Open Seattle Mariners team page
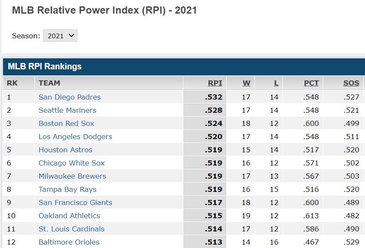 67,110
